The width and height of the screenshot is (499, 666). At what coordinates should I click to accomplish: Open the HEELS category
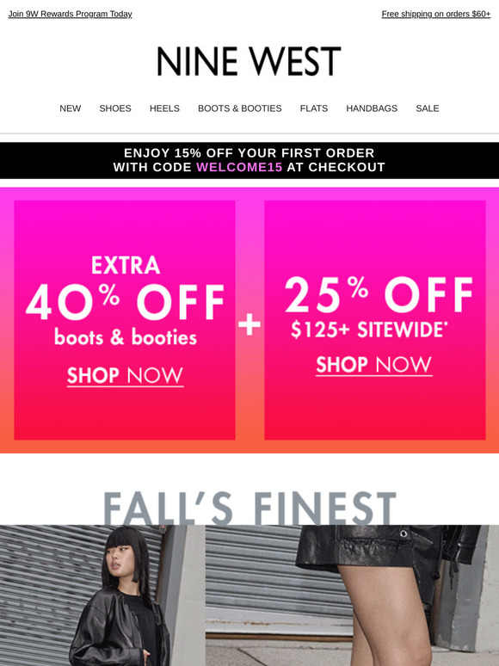pos(164,108)
